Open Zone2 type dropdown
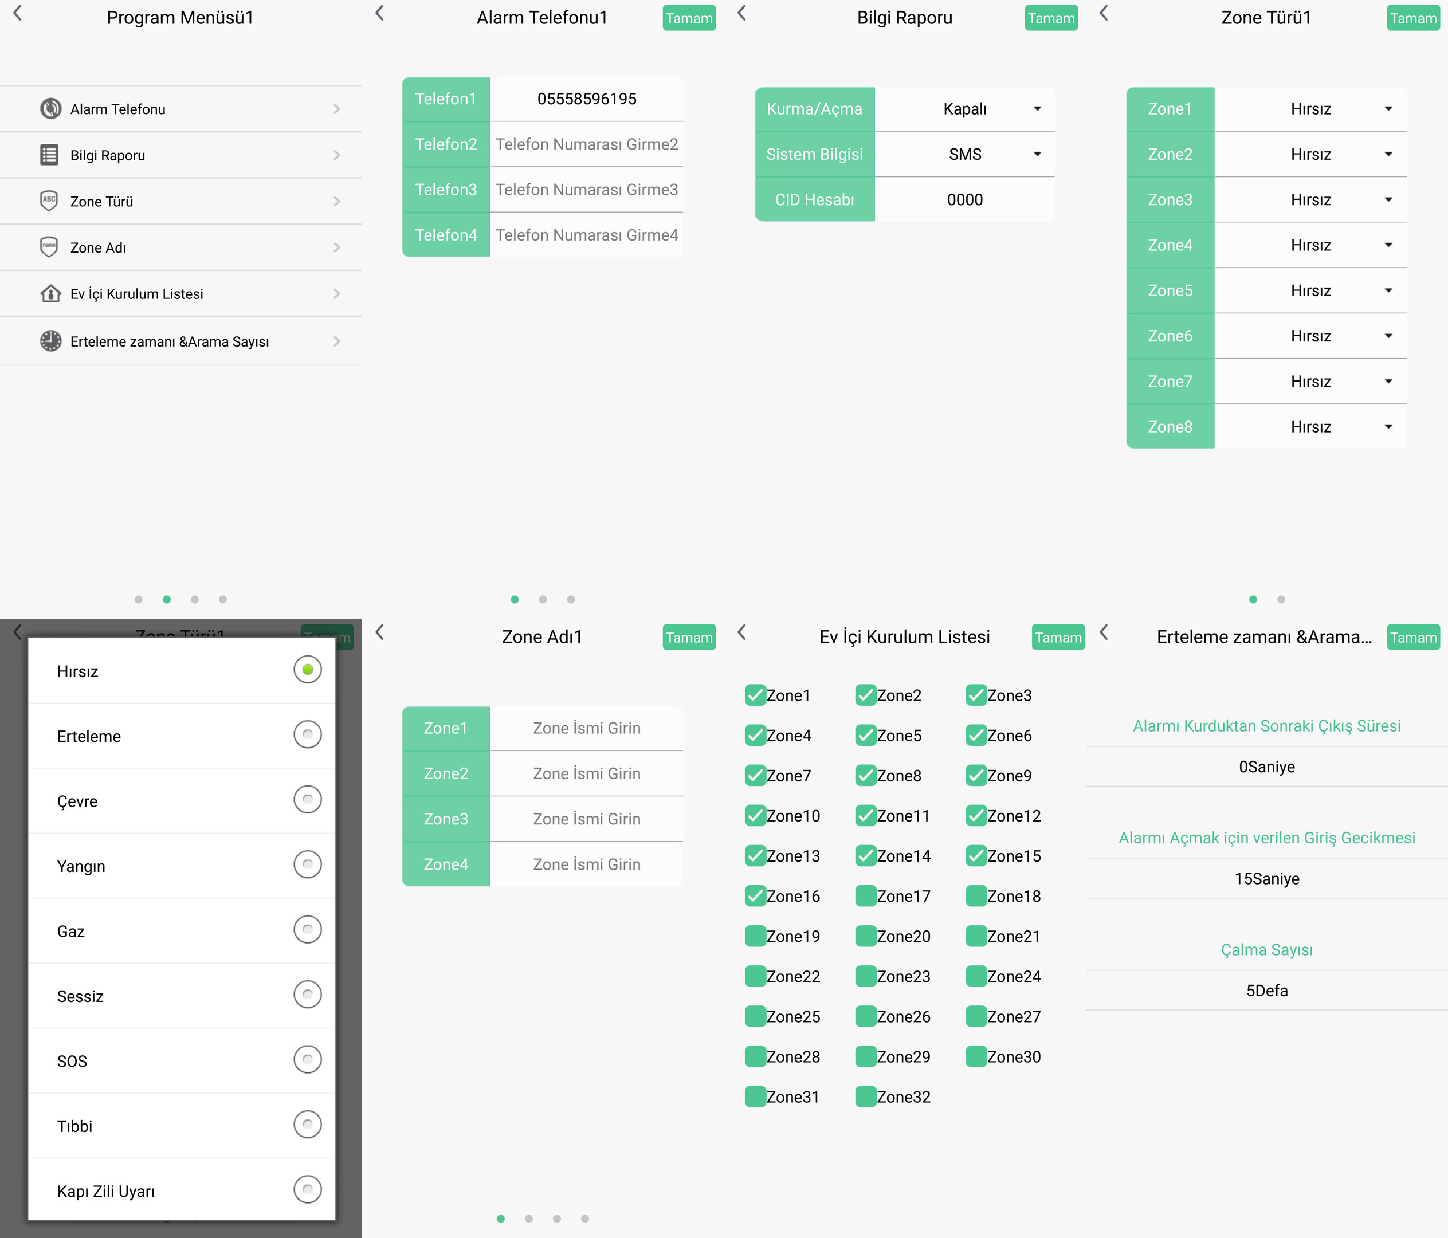Image resolution: width=1448 pixels, height=1238 pixels. click(1311, 155)
